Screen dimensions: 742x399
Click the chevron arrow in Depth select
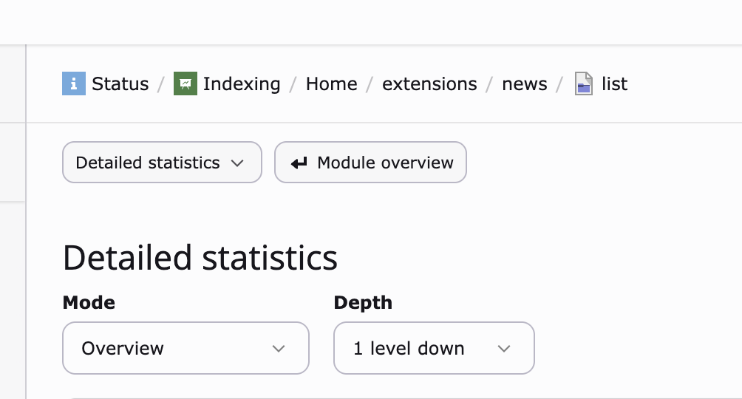(504, 349)
